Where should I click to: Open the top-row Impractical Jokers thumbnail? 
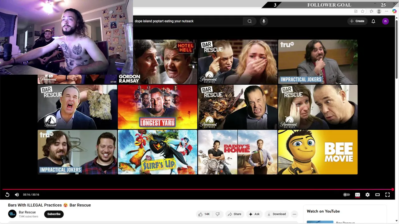[318, 62]
